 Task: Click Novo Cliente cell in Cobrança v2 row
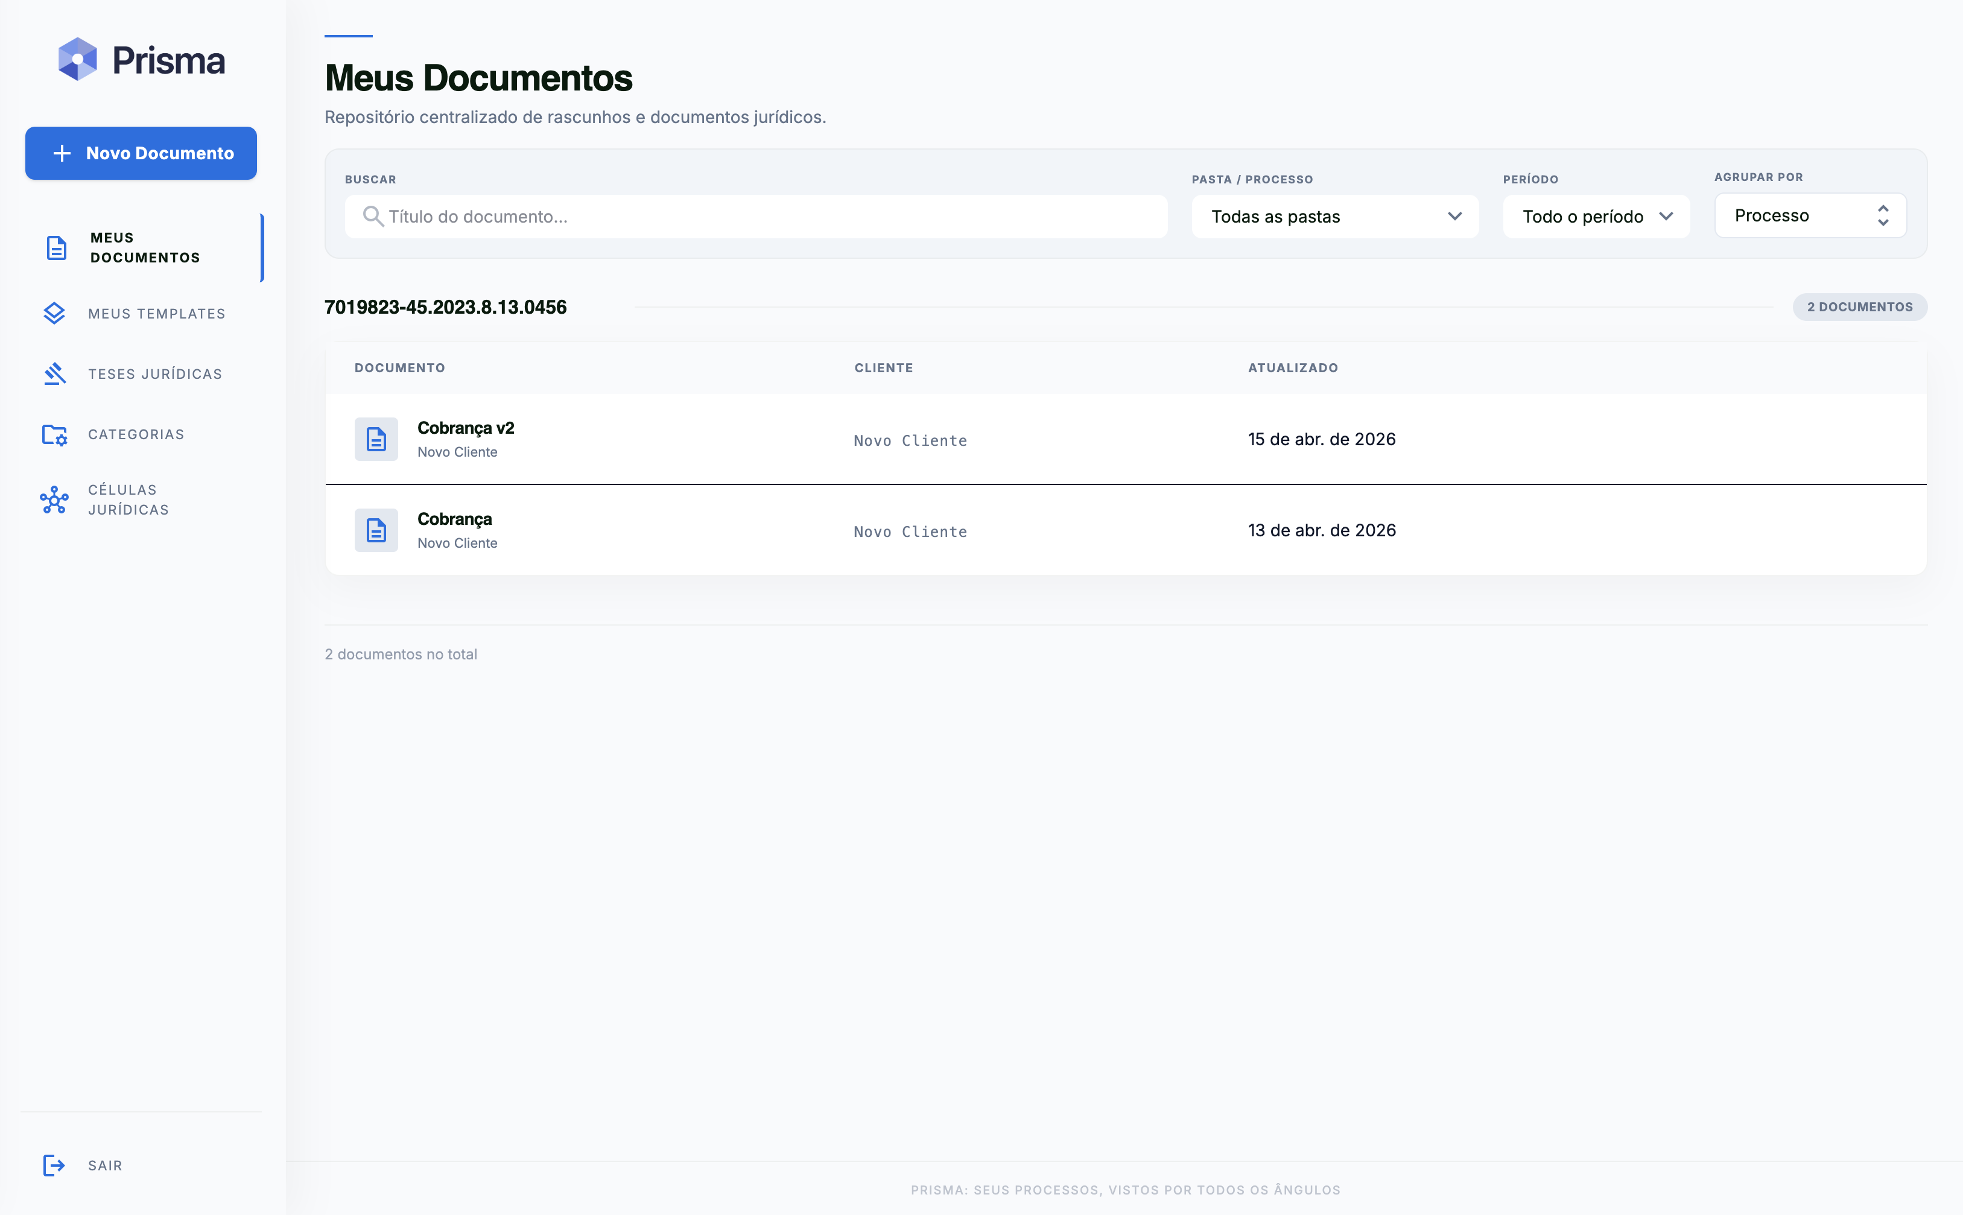(x=910, y=440)
